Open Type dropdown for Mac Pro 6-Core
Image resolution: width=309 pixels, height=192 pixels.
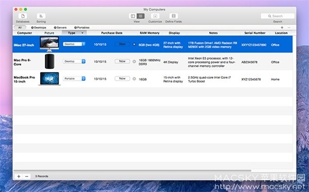[74, 61]
